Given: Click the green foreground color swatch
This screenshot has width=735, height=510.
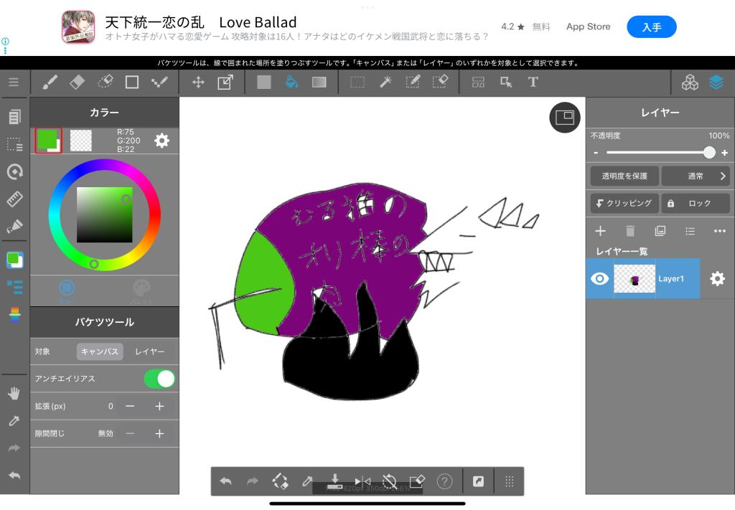Looking at the screenshot, I should 47,139.
